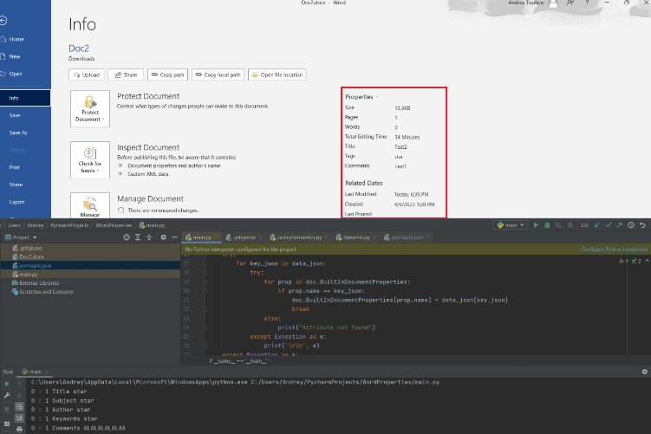Click Git Rollback undo arrow icon

coord(642,225)
